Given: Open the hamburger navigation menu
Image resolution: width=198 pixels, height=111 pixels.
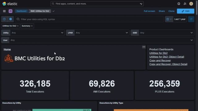Looking at the screenshot, I should point(4,11).
